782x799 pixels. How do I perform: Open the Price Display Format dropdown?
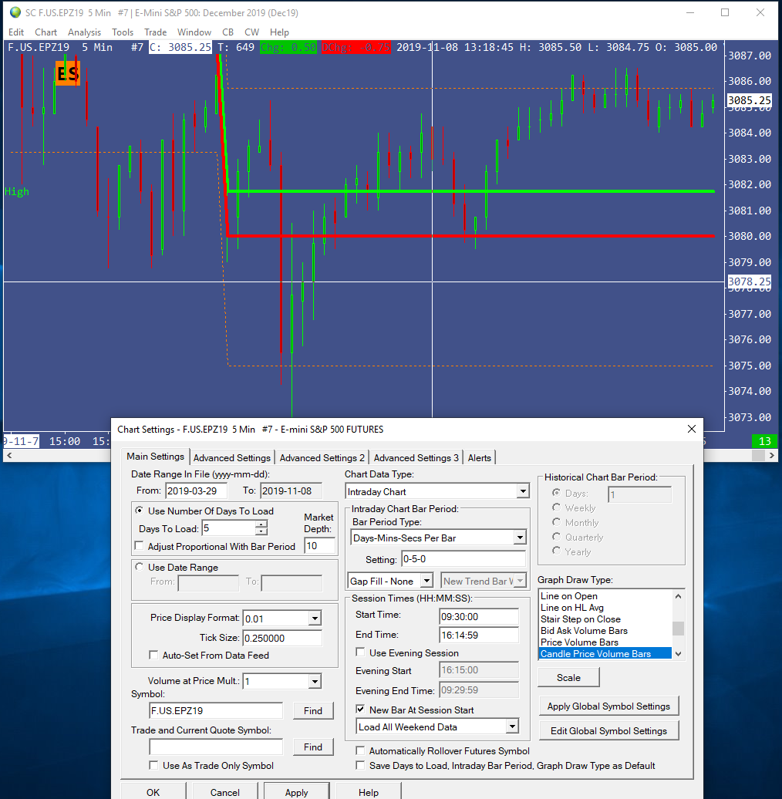314,618
